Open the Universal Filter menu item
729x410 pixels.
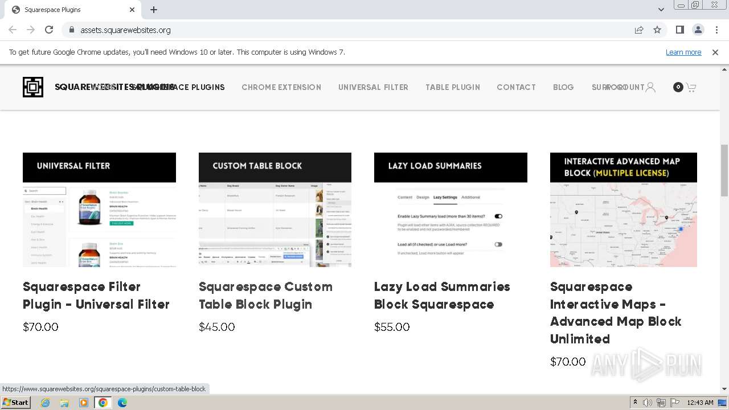pyautogui.click(x=373, y=87)
